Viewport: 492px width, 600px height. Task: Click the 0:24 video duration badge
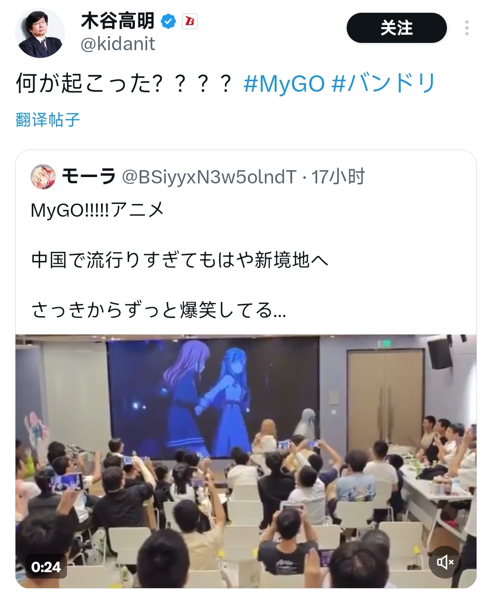(46, 567)
